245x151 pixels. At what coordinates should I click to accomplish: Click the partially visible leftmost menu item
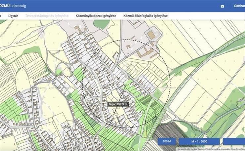[x=1, y=16]
